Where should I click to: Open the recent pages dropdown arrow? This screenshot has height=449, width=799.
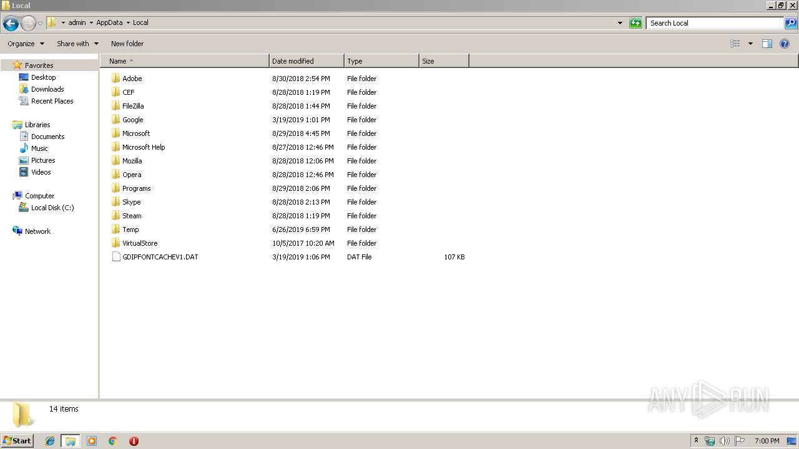40,24
